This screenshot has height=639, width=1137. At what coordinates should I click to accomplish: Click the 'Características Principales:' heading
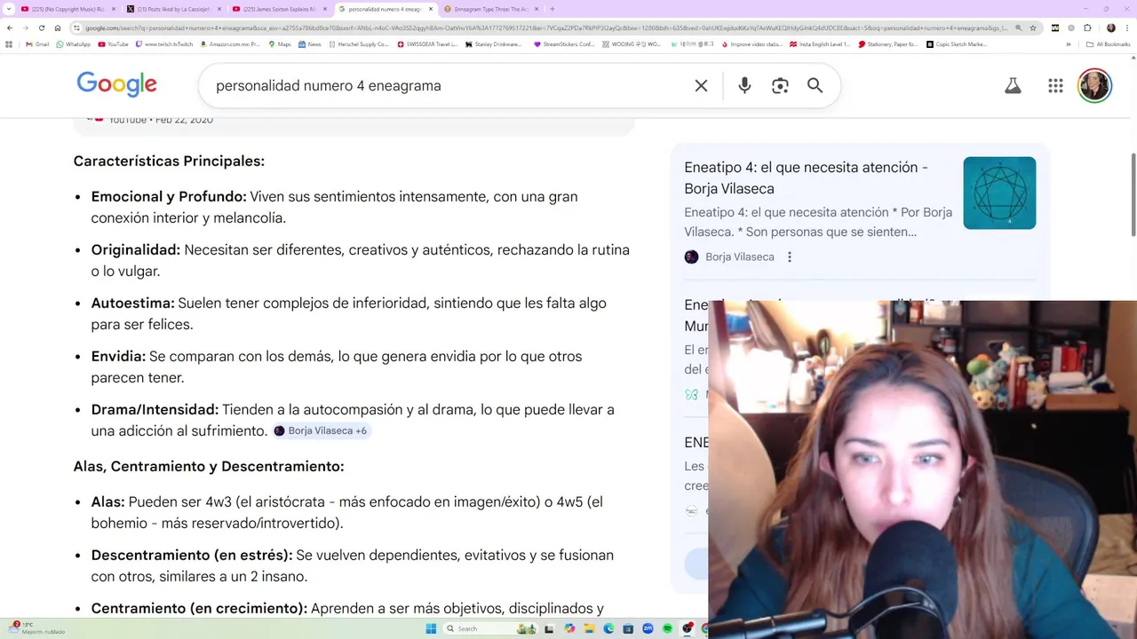169,161
